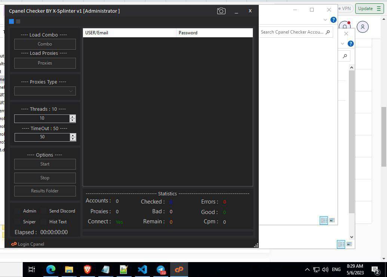
Task: Click the search magnifier in the rear File Explorer window
Action: pyautogui.click(x=345, y=56)
